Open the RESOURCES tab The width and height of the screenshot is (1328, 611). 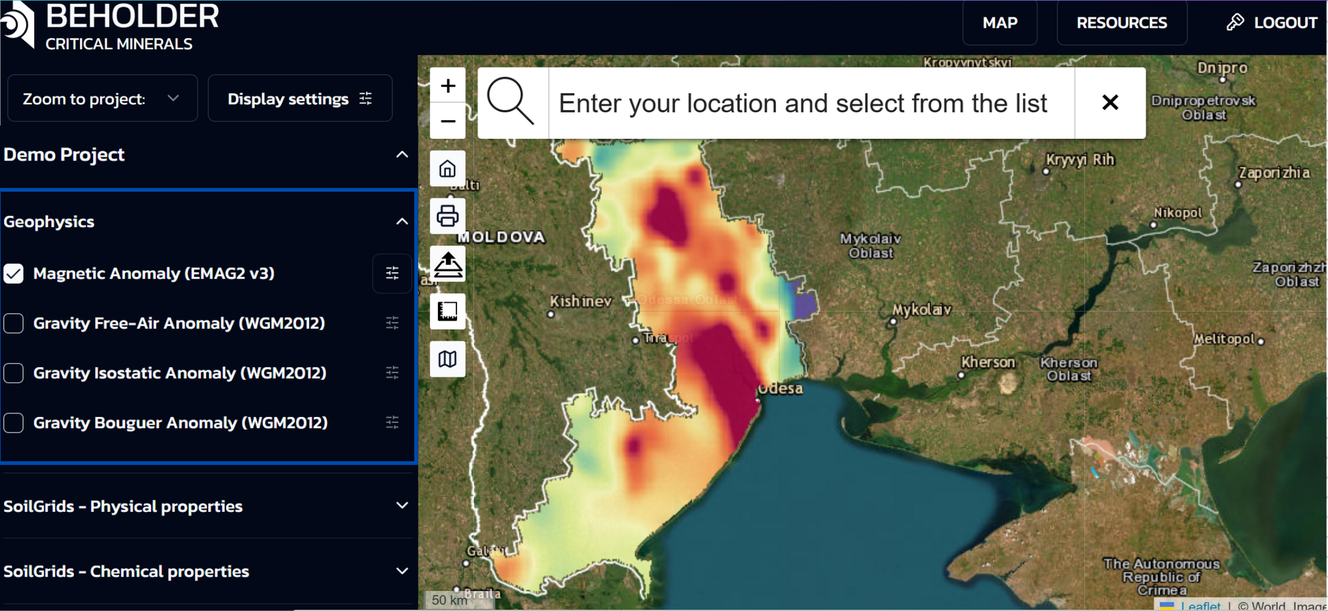point(1122,23)
